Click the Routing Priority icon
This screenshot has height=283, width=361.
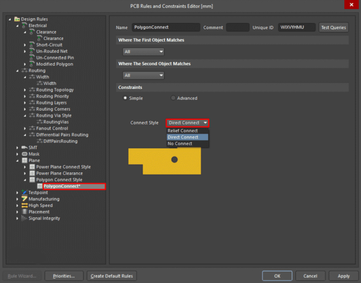tap(32, 96)
